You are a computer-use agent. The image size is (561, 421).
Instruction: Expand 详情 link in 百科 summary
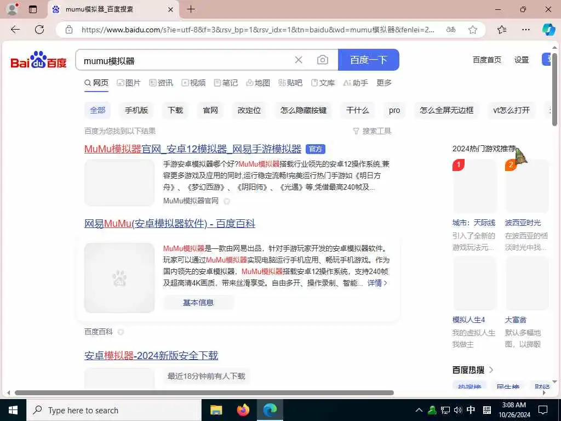(377, 283)
